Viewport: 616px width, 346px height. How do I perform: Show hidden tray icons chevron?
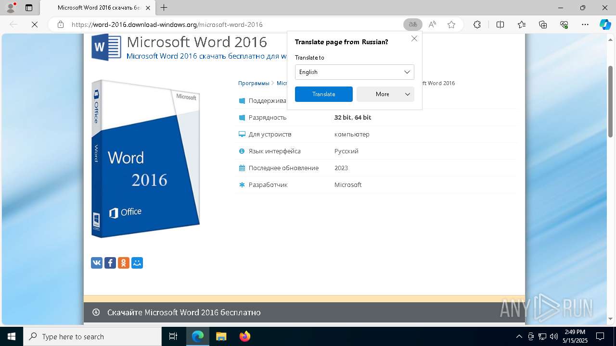519,336
